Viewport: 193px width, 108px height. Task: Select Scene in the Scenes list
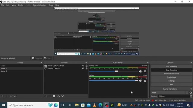coord(21,66)
